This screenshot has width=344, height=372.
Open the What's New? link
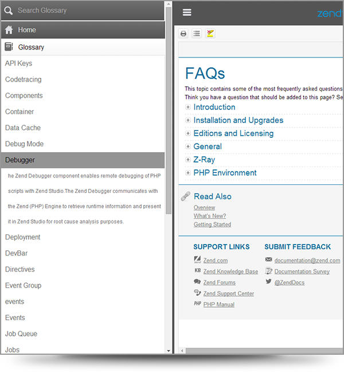(210, 216)
